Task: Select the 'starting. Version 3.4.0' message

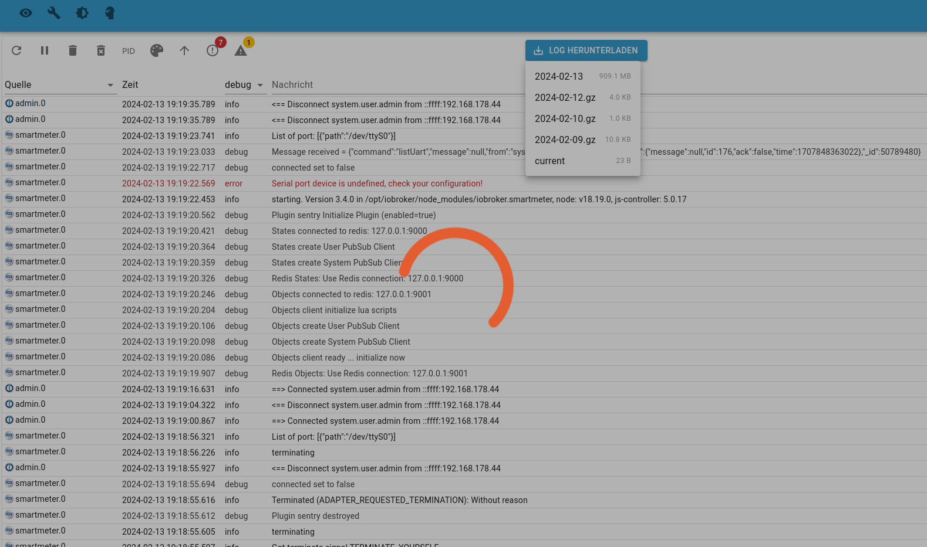Action: [x=479, y=199]
